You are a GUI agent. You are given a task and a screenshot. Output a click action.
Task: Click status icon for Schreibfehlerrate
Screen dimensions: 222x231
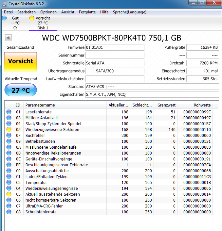pos(9,212)
